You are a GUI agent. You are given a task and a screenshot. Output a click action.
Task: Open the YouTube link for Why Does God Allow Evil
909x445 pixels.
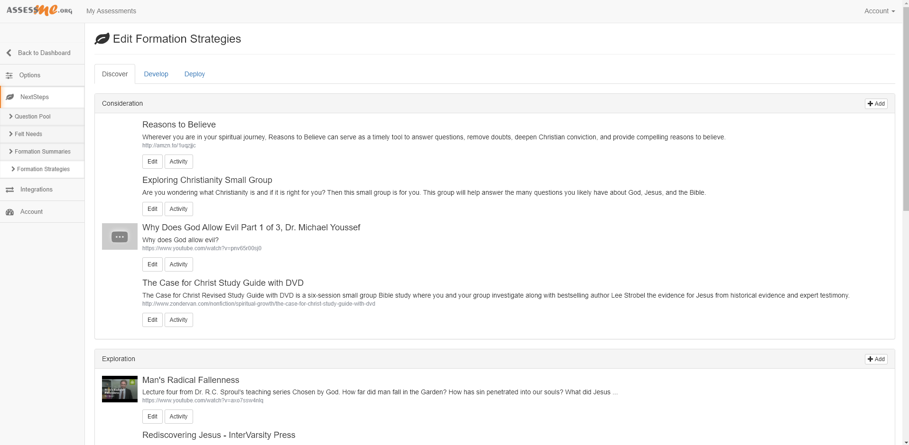(202, 248)
